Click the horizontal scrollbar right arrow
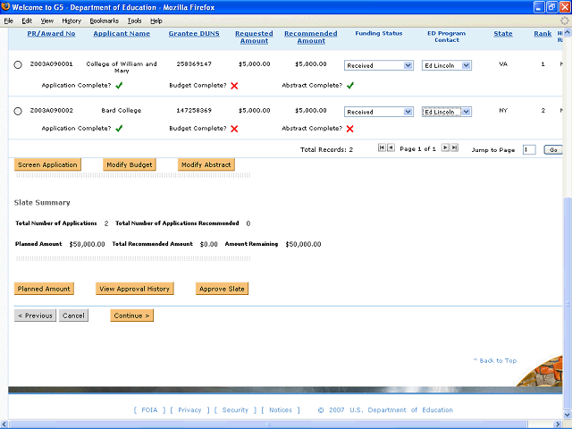This screenshot has width=572, height=429. pyautogui.click(x=558, y=425)
